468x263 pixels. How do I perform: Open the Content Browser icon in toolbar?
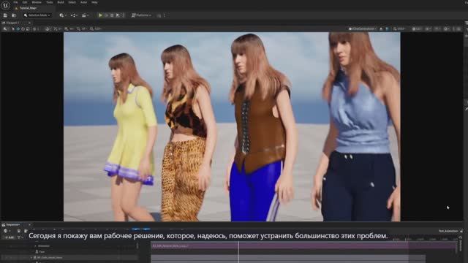point(14,15)
